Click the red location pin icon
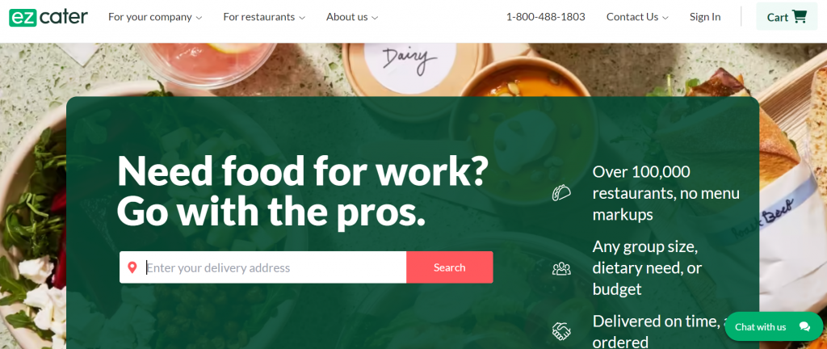 coord(132,267)
